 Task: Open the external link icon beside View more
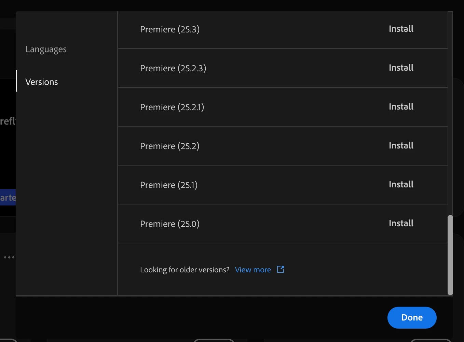[281, 269]
